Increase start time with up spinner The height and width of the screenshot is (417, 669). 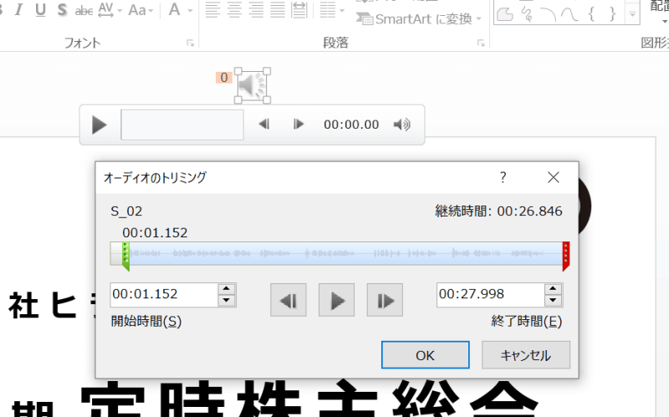coord(227,288)
